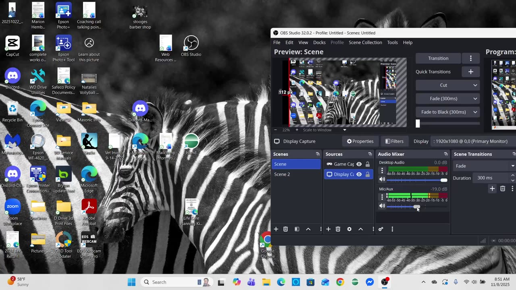The image size is (516, 290).
Task: Open the Tools menu
Action: (x=392, y=42)
